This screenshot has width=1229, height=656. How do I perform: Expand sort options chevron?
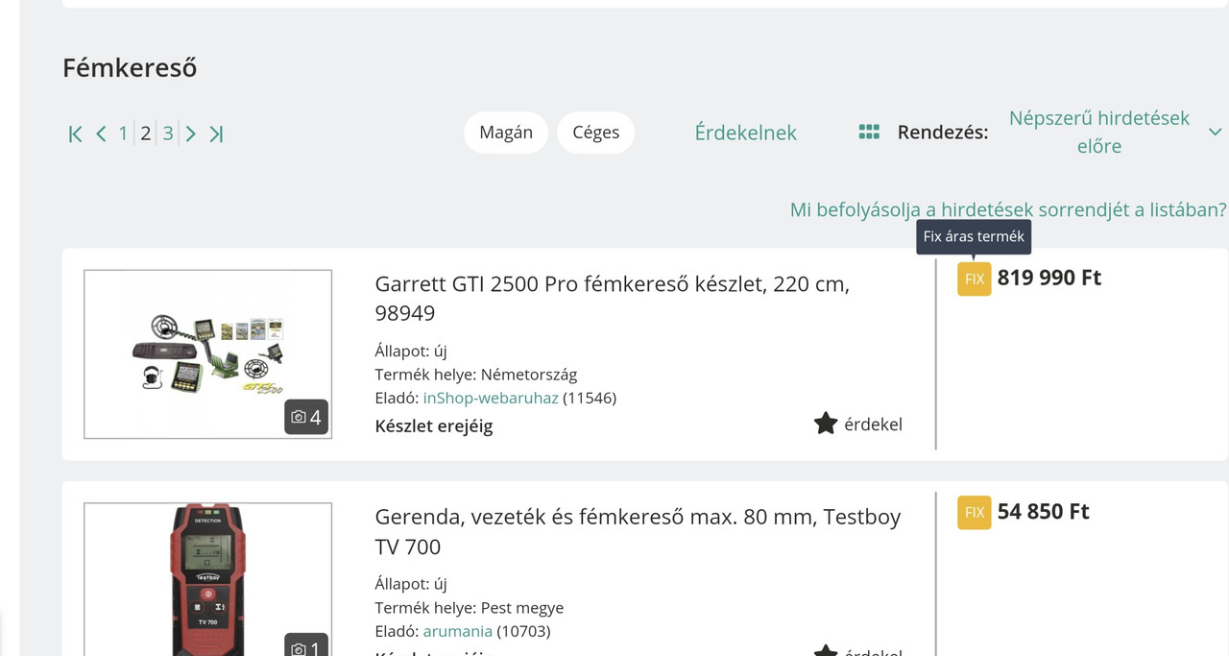tap(1215, 132)
